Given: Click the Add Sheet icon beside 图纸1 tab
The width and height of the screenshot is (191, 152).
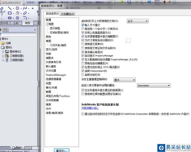Looking at the screenshot, I should pos(28,148).
